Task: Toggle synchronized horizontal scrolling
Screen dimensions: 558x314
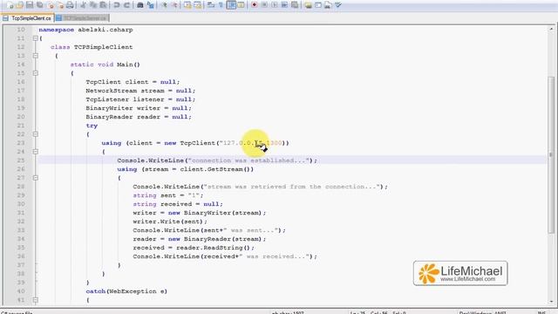Action: [198, 5]
